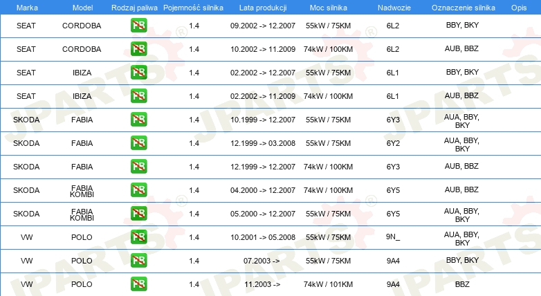Viewport: 541px width, 296px height.
Task: Click body code 6L2 in CORDOBA 75KM row
Action: click(x=393, y=26)
